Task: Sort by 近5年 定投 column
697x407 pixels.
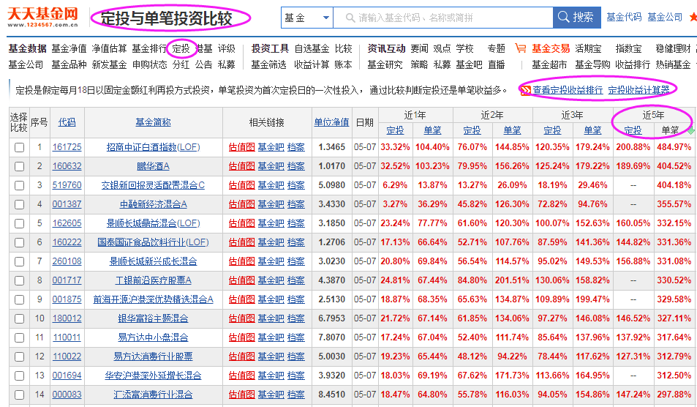Action: [633, 130]
